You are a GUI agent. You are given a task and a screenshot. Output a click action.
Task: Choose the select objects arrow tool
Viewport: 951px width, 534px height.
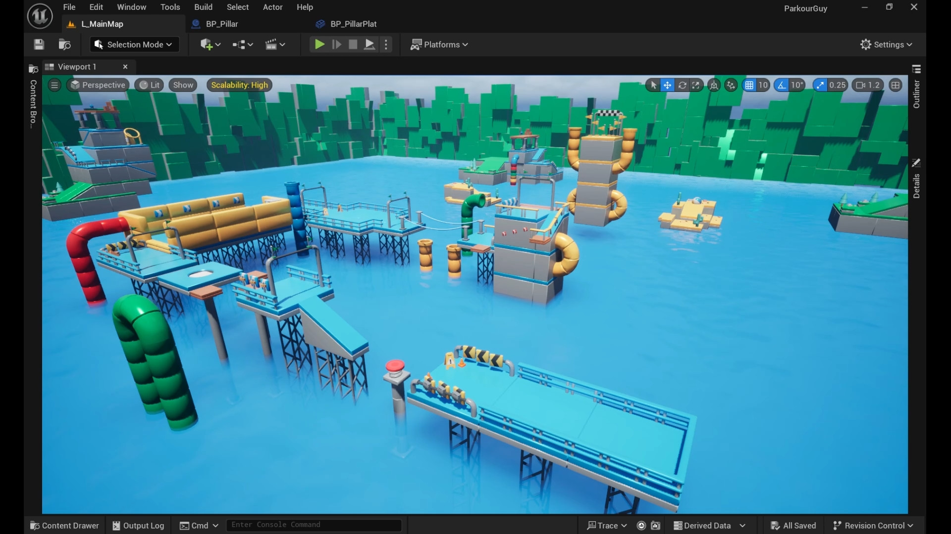(x=653, y=85)
